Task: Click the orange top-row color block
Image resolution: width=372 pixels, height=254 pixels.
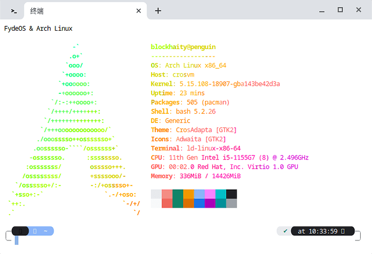Action: [x=189, y=194]
